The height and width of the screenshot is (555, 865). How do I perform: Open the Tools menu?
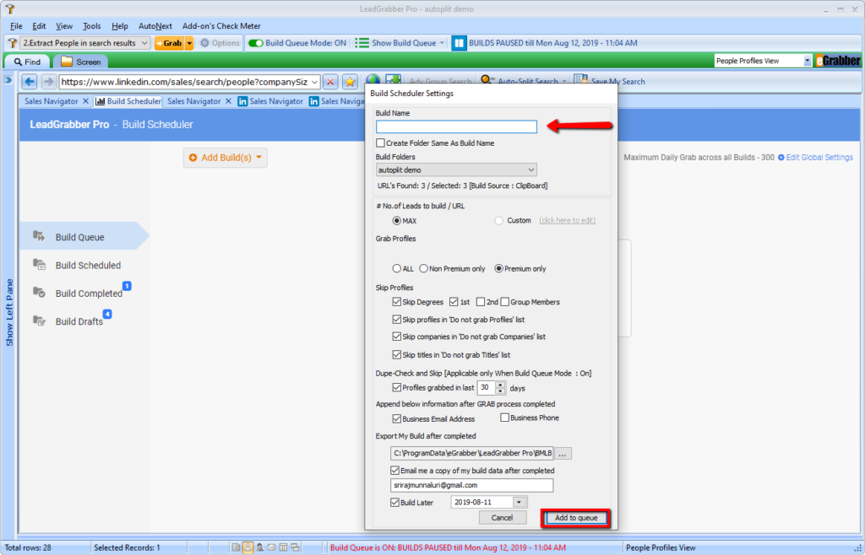[x=91, y=26]
